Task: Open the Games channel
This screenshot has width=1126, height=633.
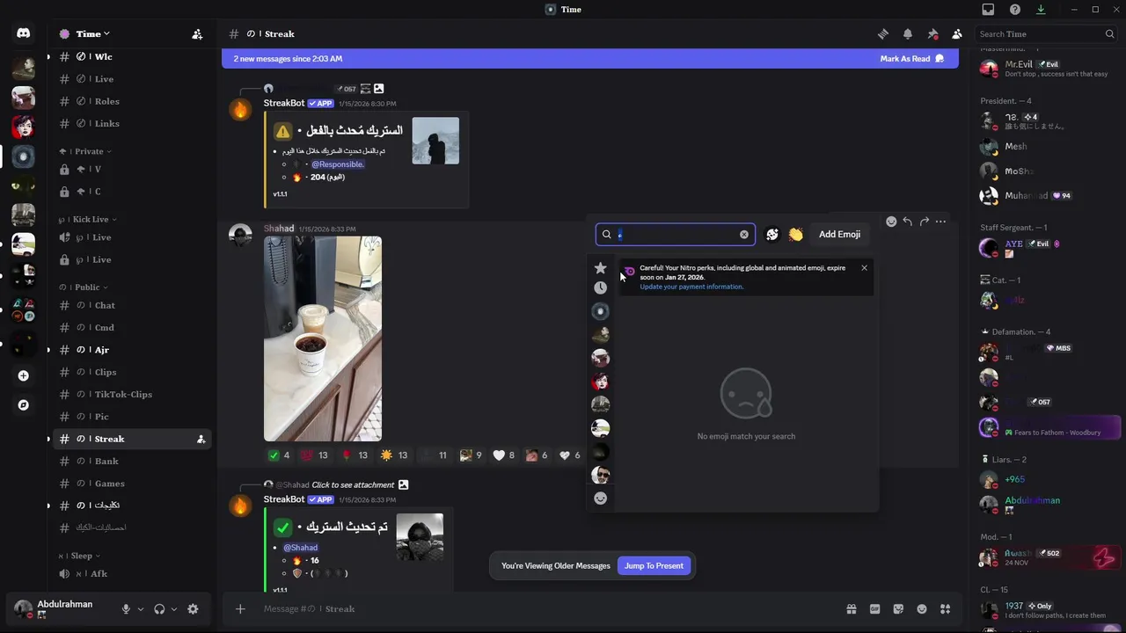Action: tap(132, 484)
